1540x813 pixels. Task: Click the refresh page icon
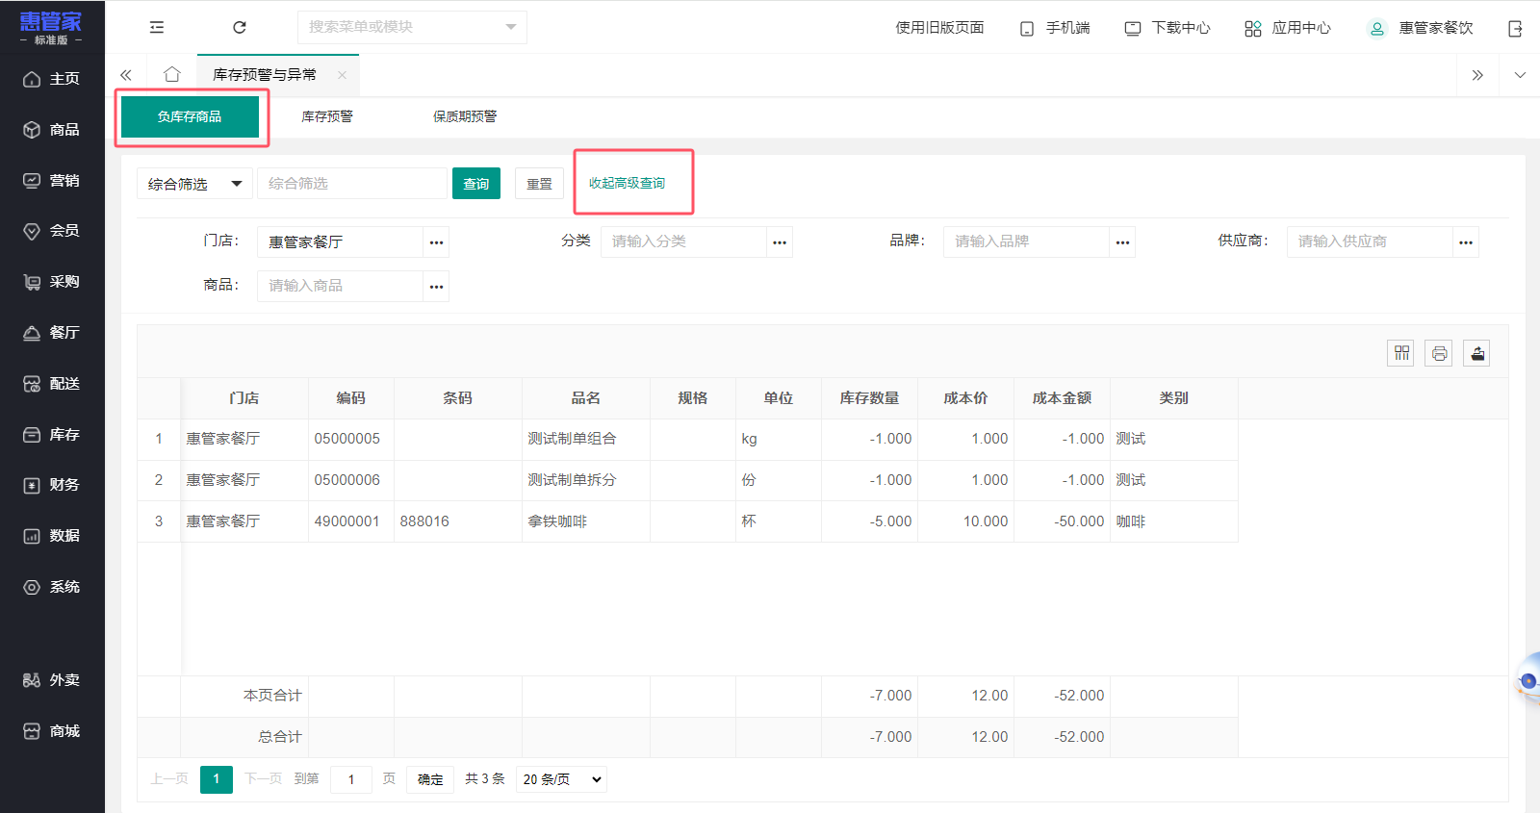click(x=240, y=27)
